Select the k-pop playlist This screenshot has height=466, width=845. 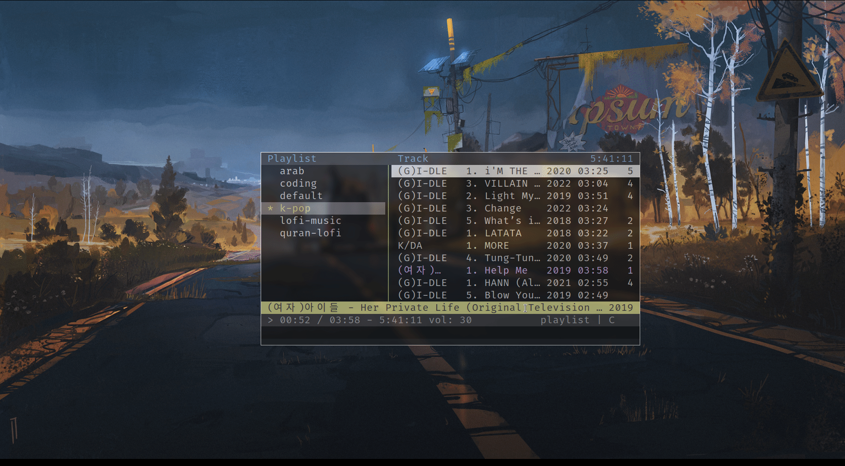323,208
